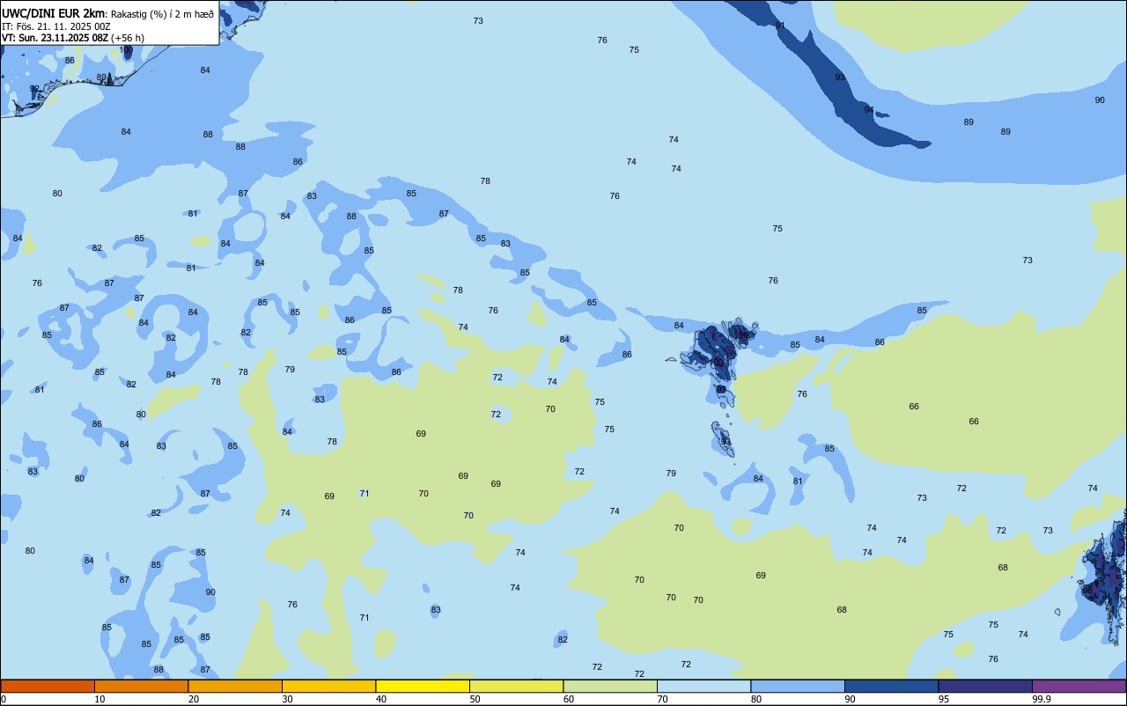Click the '0' tick label on the color scale
Image resolution: width=1127 pixels, height=706 pixels.
pyautogui.click(x=4, y=699)
